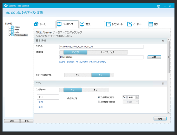
Task: Select テープデバイス as save destination
Action: pyautogui.click(x=107, y=52)
